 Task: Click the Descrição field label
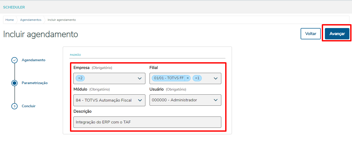tap(82, 111)
